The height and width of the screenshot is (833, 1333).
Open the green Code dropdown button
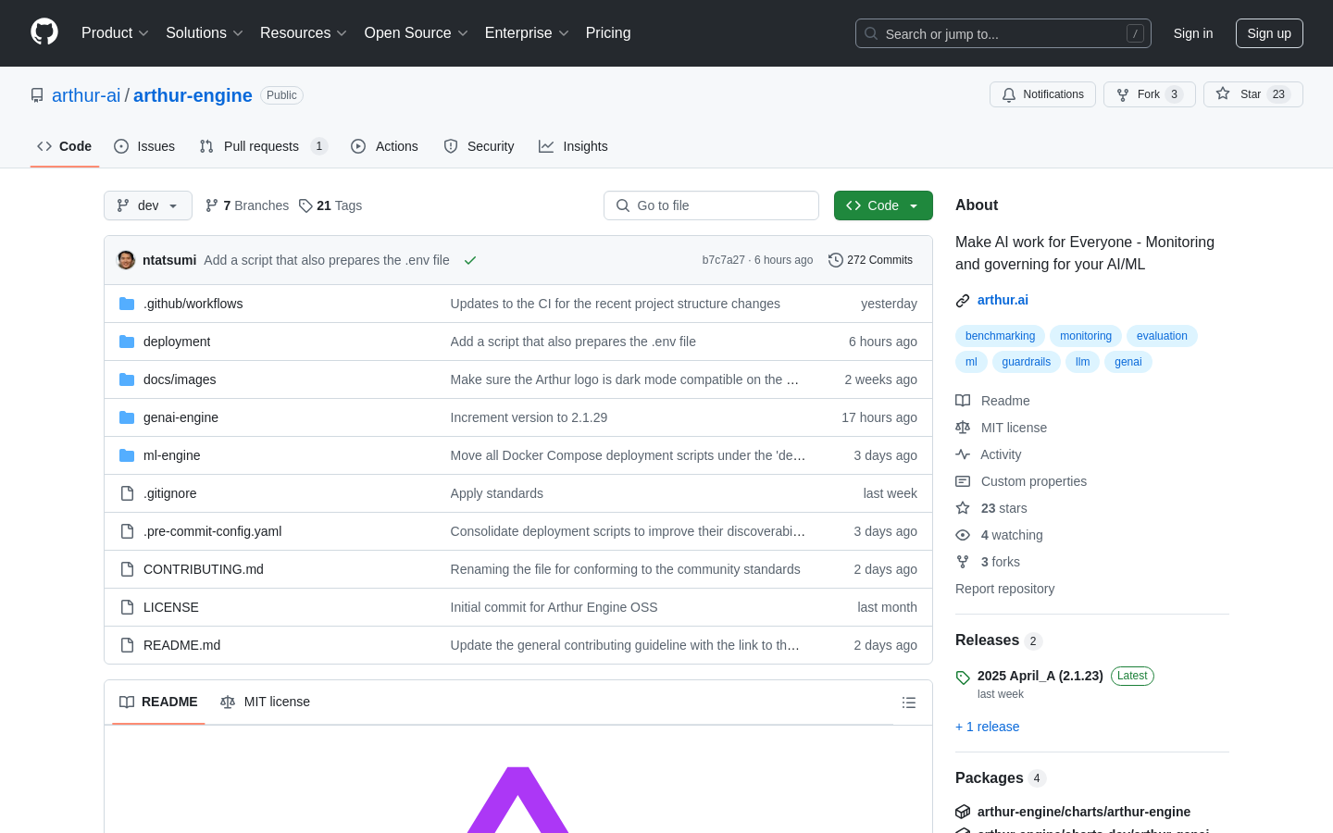coord(883,205)
